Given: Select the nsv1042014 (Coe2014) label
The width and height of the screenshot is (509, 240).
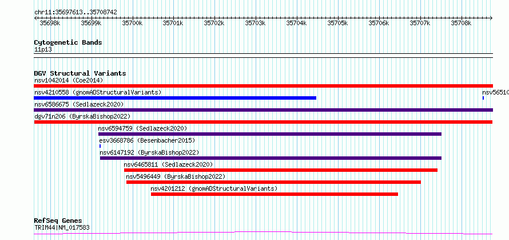Looking at the screenshot, I should (x=69, y=80).
